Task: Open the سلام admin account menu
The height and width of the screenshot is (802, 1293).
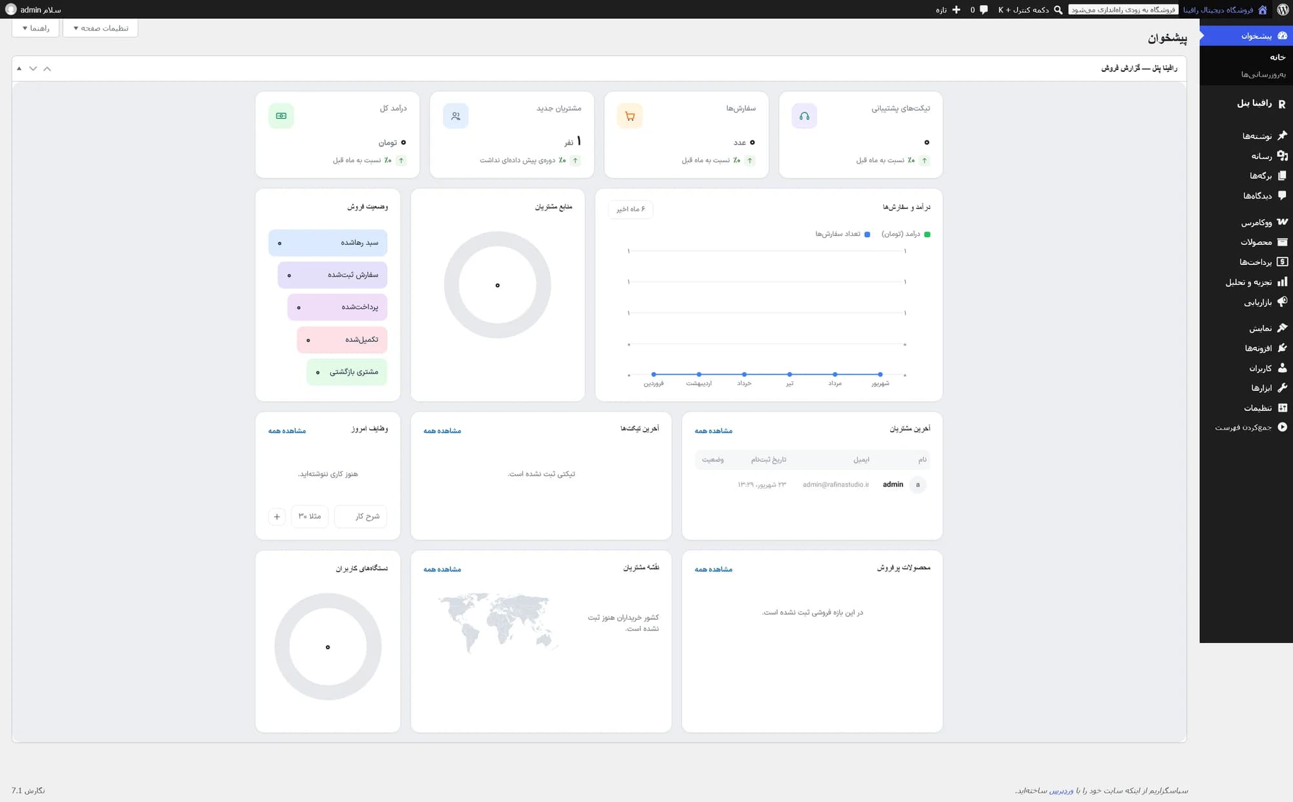Action: click(34, 10)
